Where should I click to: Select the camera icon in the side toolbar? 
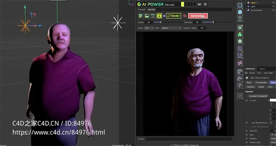(x=240, y=79)
